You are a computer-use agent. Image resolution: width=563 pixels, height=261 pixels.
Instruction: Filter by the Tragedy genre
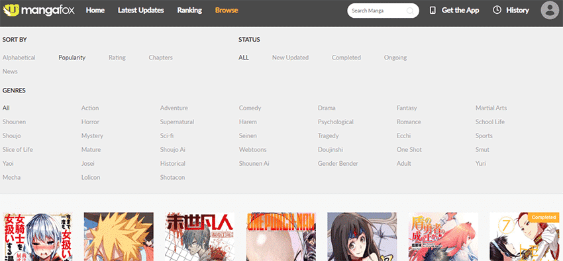click(328, 135)
